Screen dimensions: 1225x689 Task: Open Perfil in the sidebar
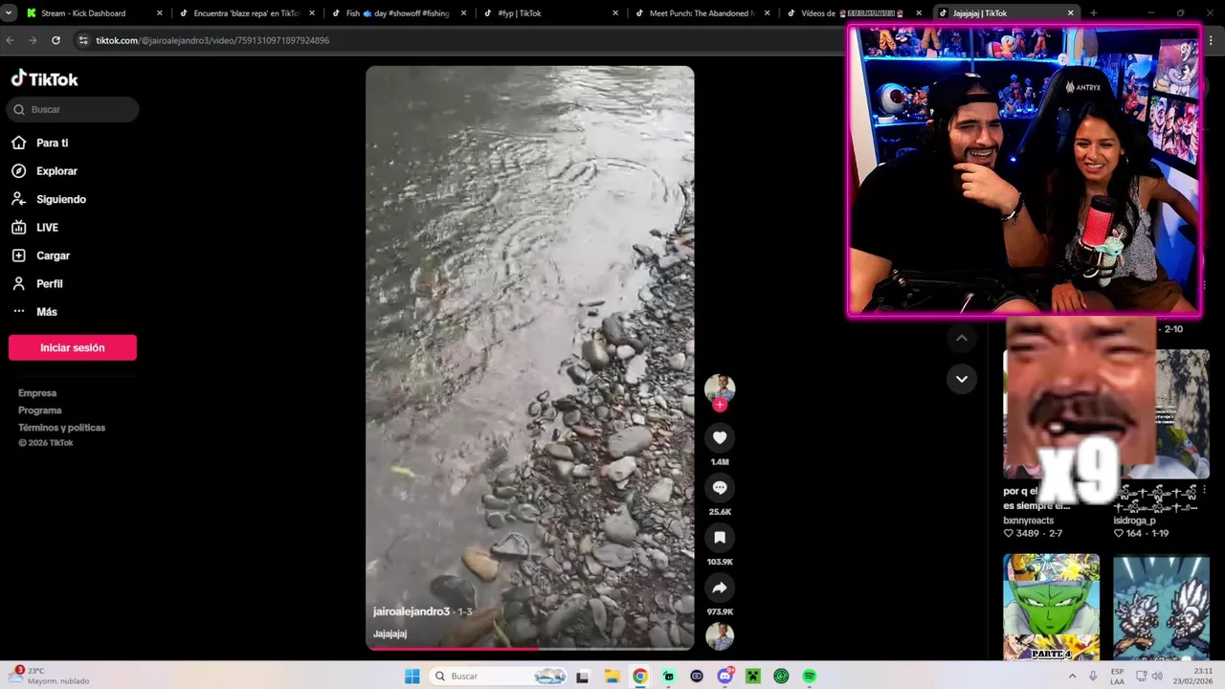click(x=50, y=284)
